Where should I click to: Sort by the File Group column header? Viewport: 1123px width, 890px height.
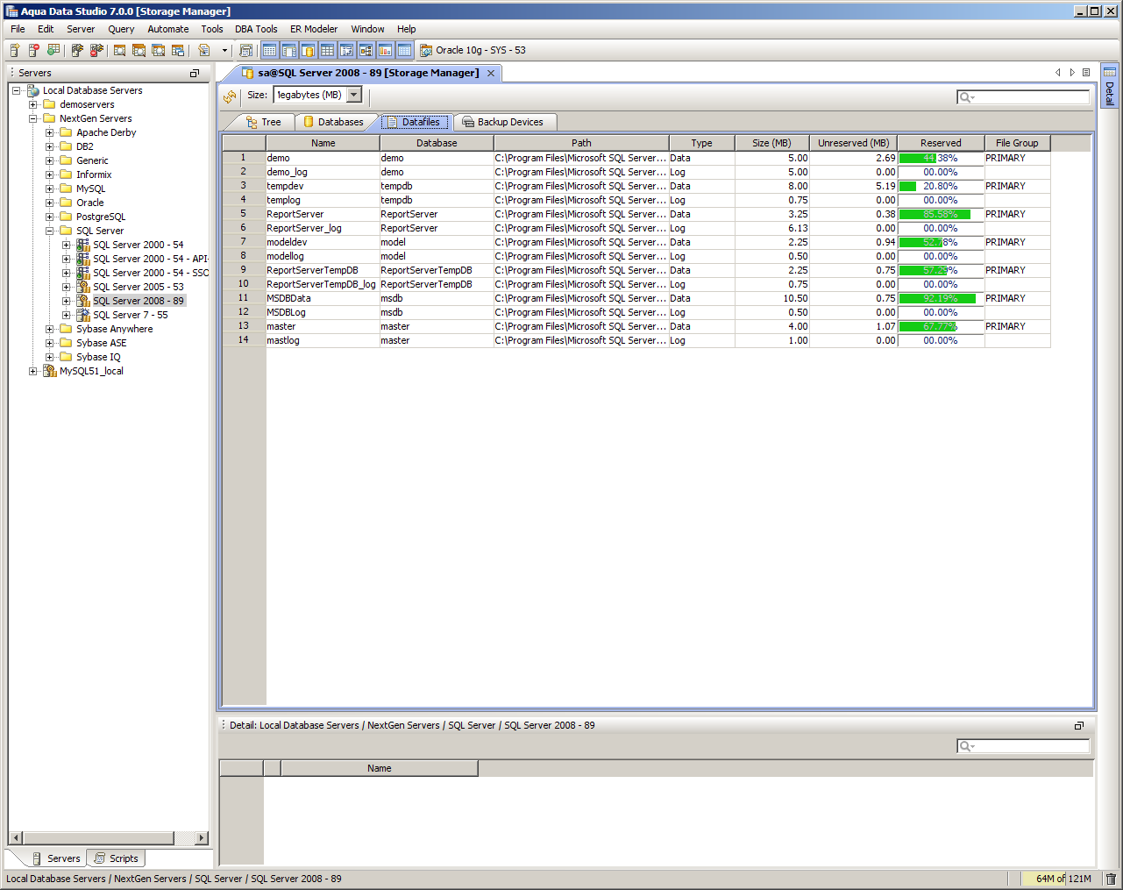click(x=1017, y=143)
